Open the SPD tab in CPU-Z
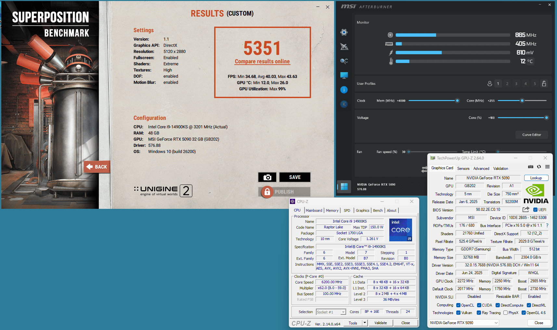This screenshot has height=330, width=557. (347, 210)
